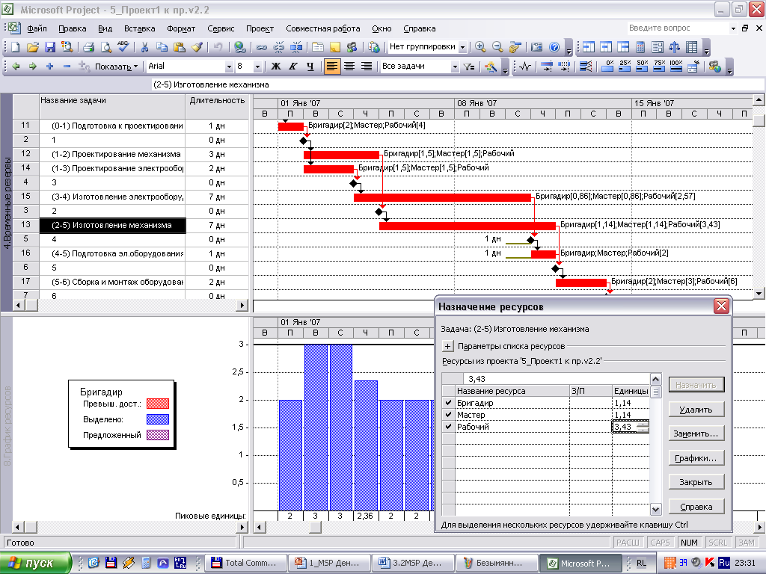The height and width of the screenshot is (574, 766).
Task: Click the purple Предложенный legend swatch
Action: tap(158, 435)
